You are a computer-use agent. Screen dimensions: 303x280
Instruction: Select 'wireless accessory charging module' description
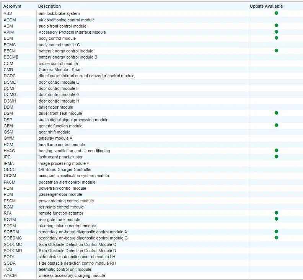(x=72, y=276)
